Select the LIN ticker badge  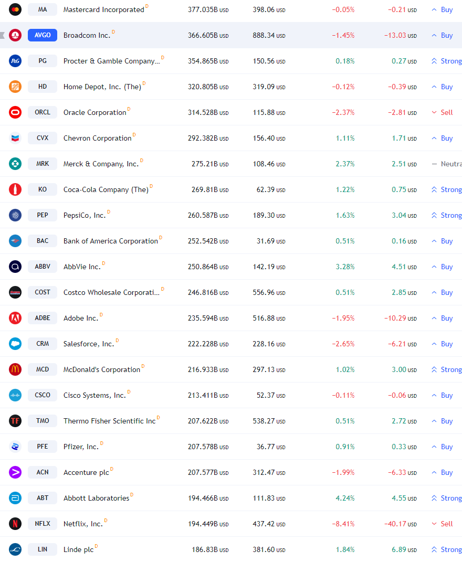(43, 549)
